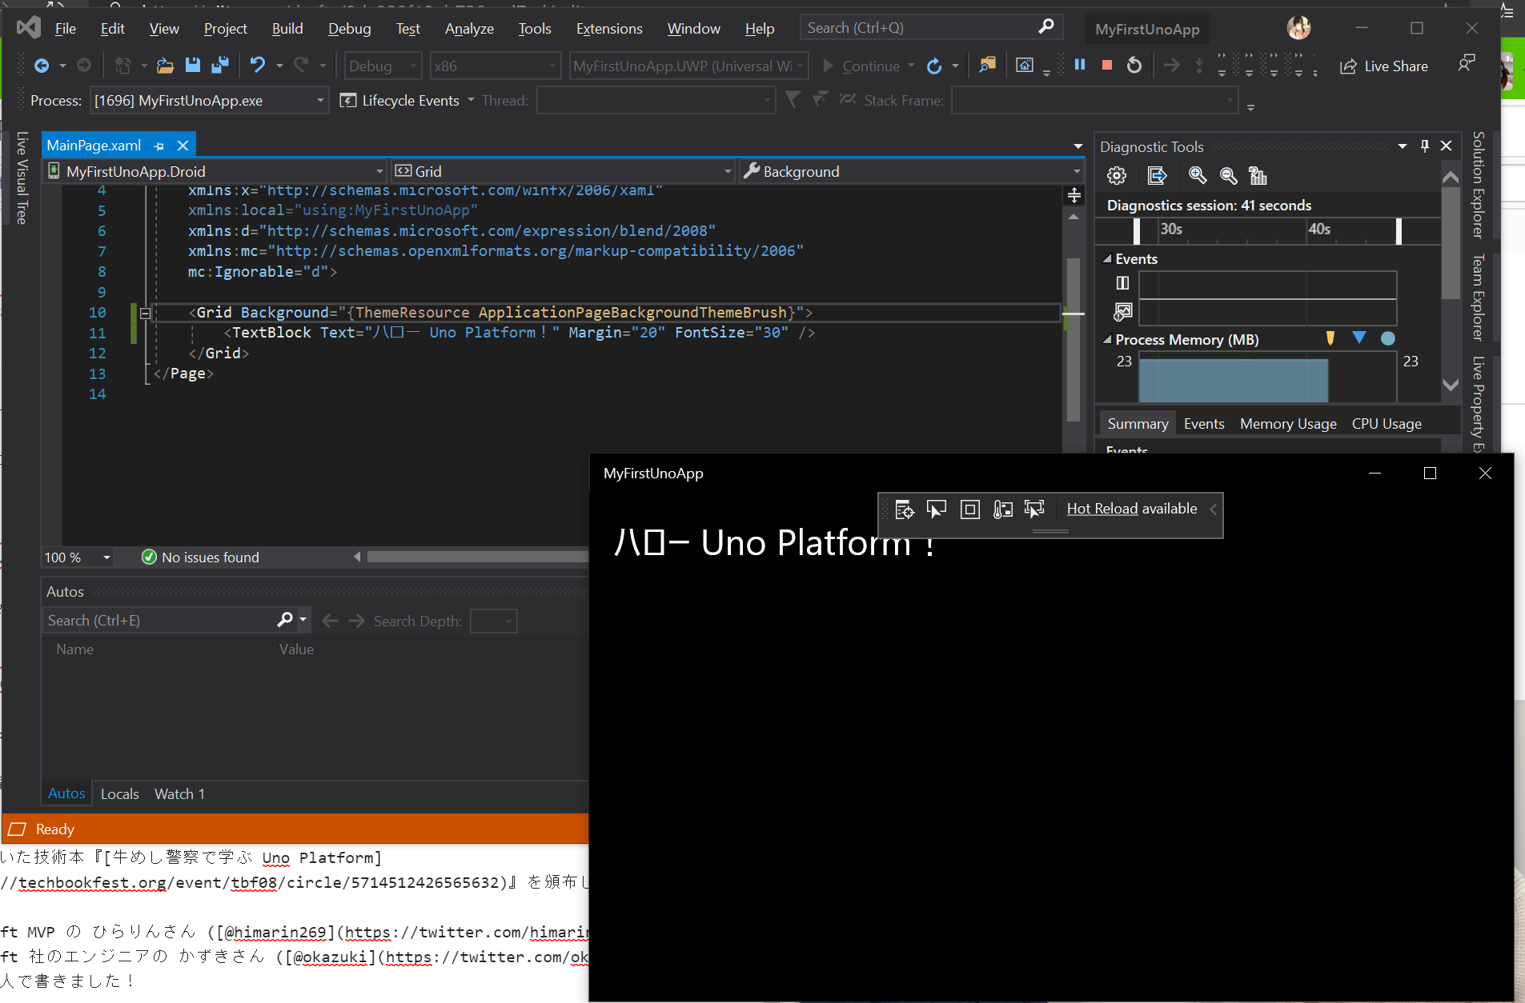Viewport: 1525px width, 1003px height.
Task: Click the Hot Reload link
Action: (1102, 509)
